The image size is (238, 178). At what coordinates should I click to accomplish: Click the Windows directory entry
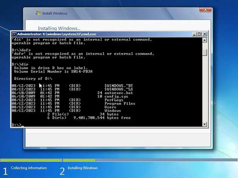pos(113,111)
